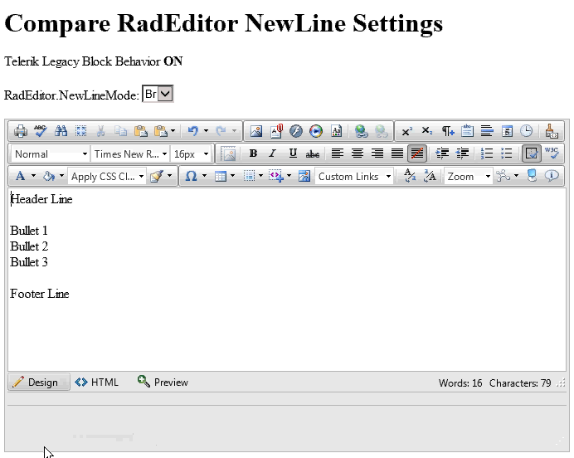Apply Subscript formatting
The height and width of the screenshot is (458, 574).
[x=427, y=131]
